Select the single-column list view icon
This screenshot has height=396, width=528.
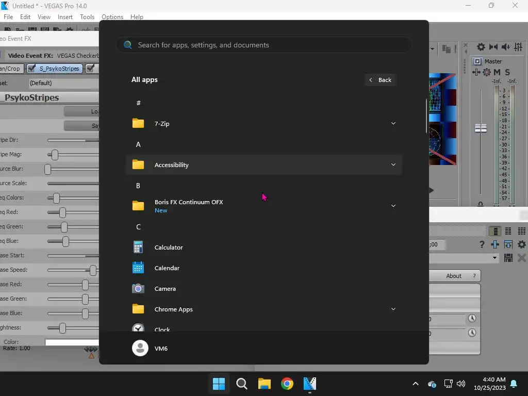[x=496, y=231]
